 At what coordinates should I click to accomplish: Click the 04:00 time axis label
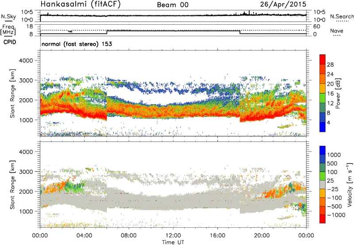coord(85,235)
